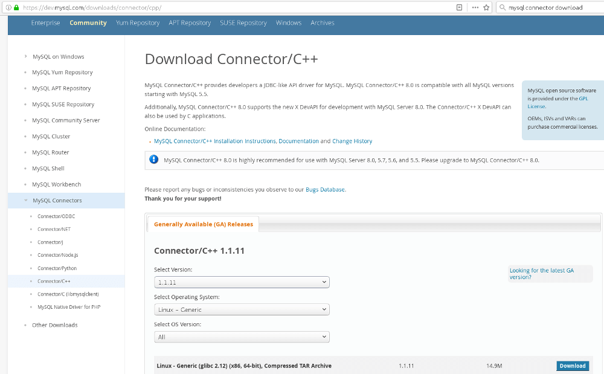Bookmark this page with the star icon
Image resolution: width=604 pixels, height=374 pixels.
tap(486, 8)
